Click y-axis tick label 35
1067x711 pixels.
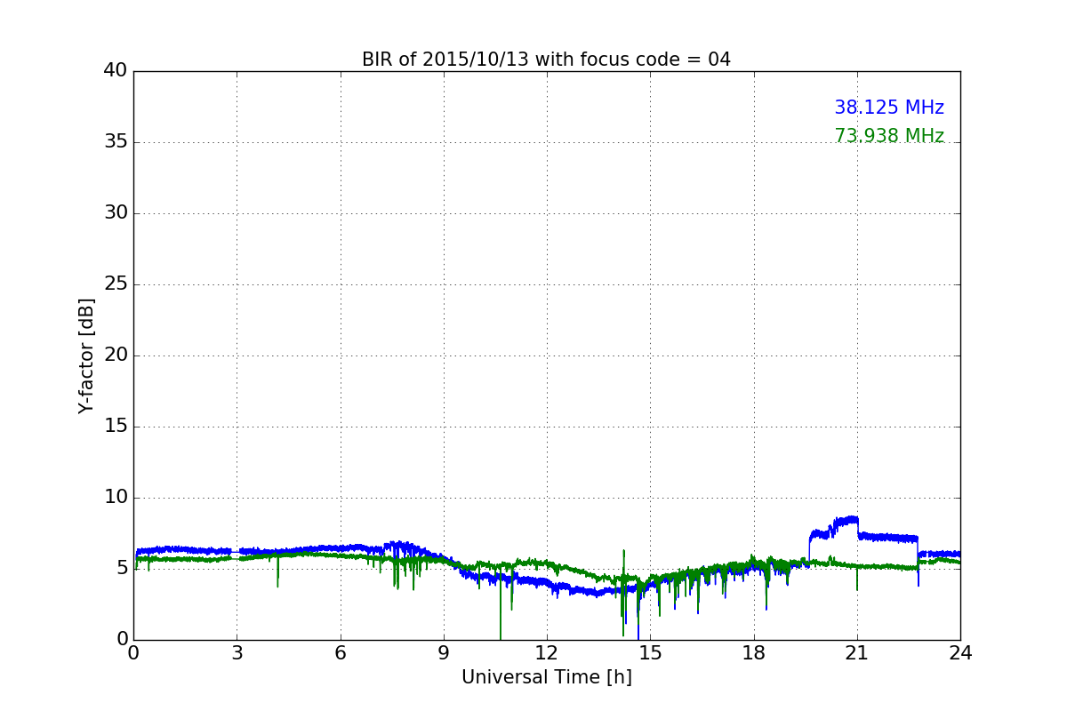click(116, 142)
